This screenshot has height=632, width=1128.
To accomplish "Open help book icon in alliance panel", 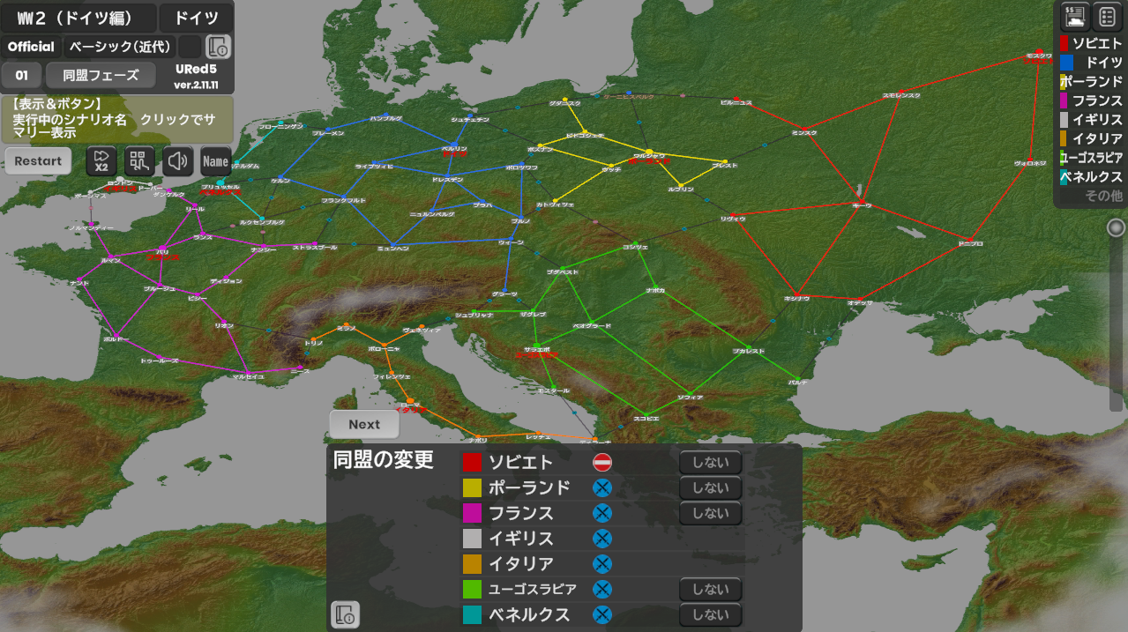I will [x=345, y=614].
